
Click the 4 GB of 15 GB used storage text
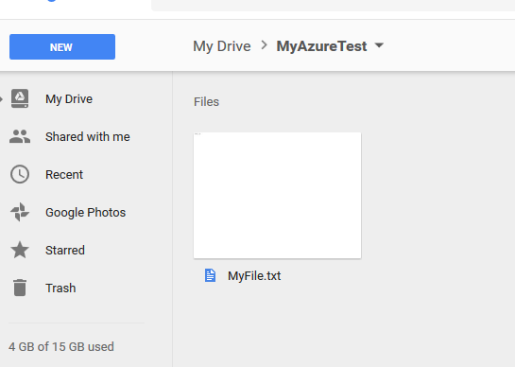61,346
